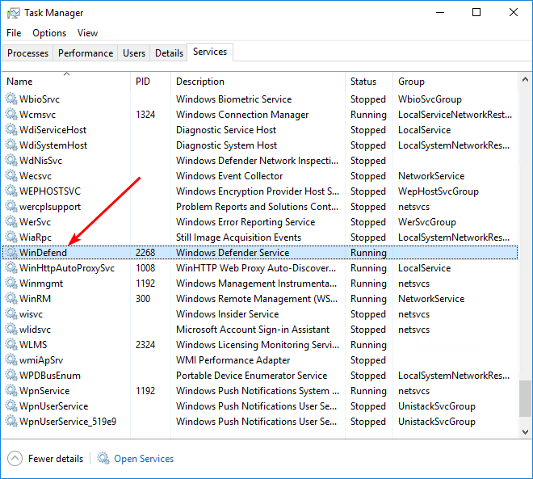Sort by Status column header
533x479 pixels.
[369, 82]
